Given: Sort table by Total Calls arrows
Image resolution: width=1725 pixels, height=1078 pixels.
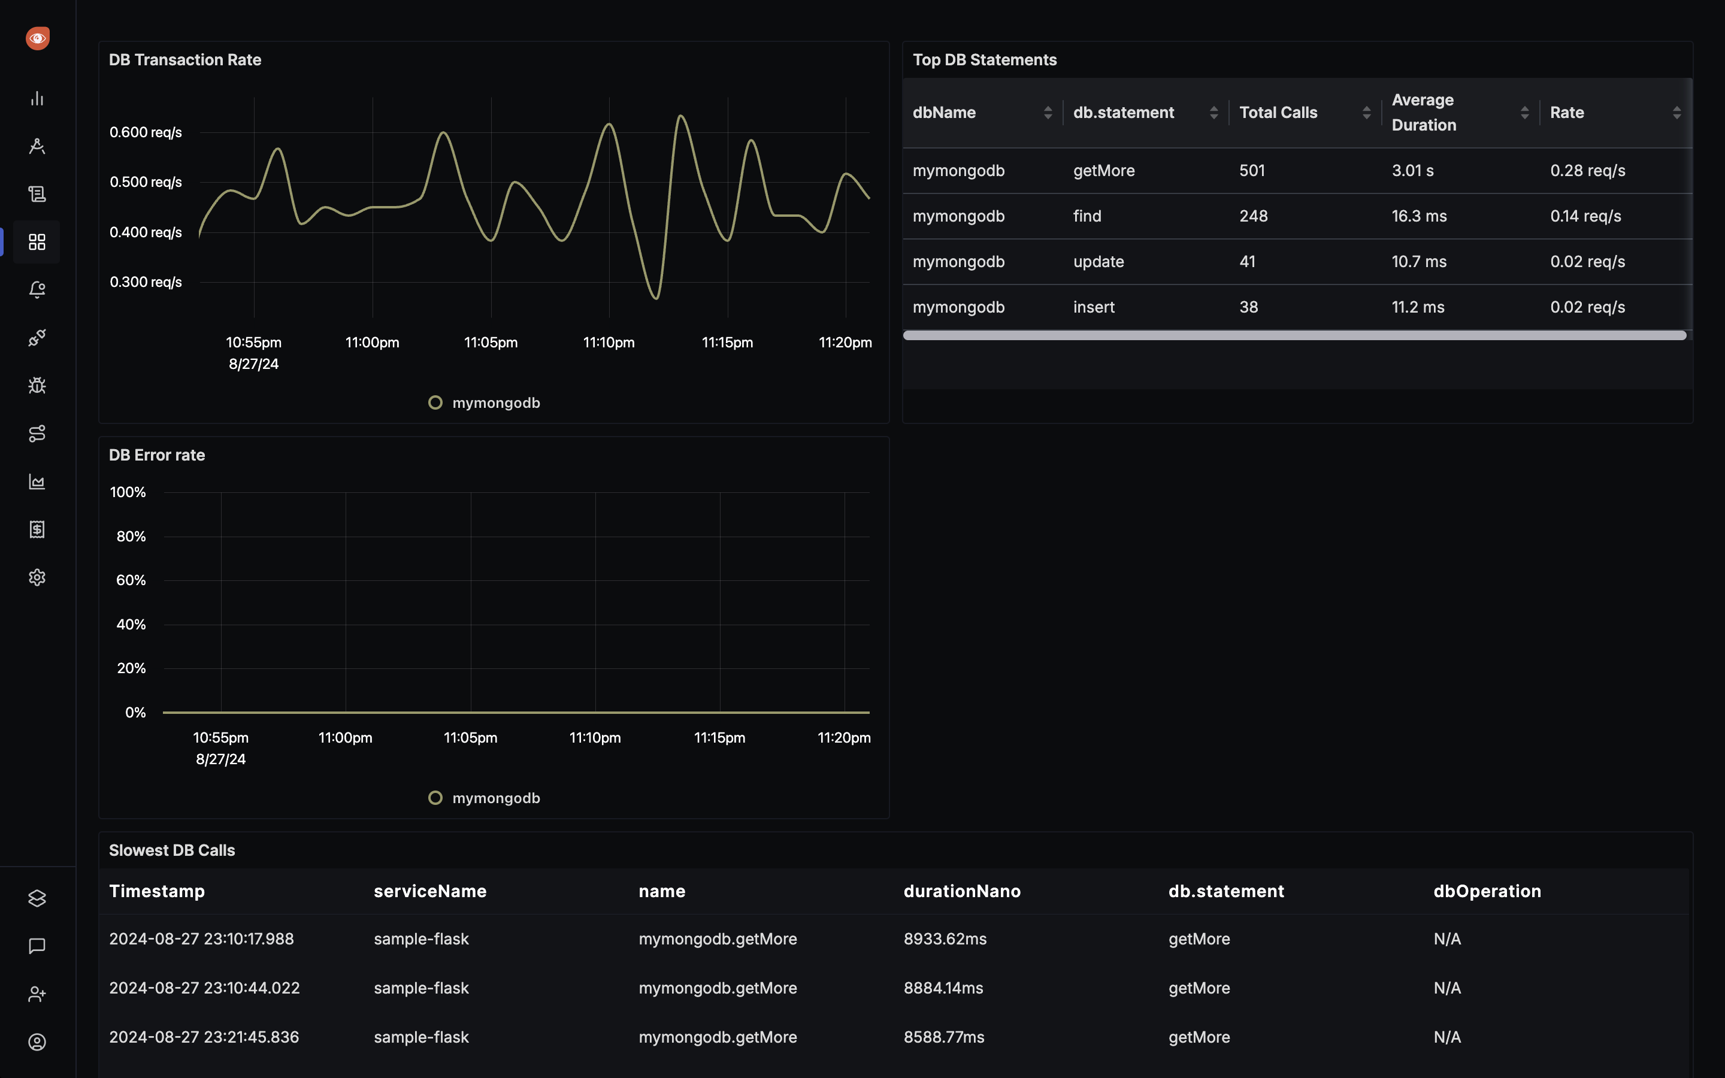Looking at the screenshot, I should (1366, 113).
